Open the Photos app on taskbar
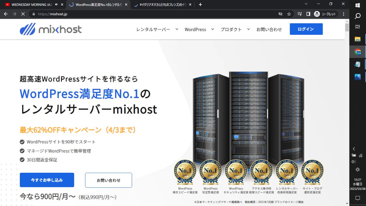Image resolution: width=366 pixels, height=206 pixels. [358, 77]
